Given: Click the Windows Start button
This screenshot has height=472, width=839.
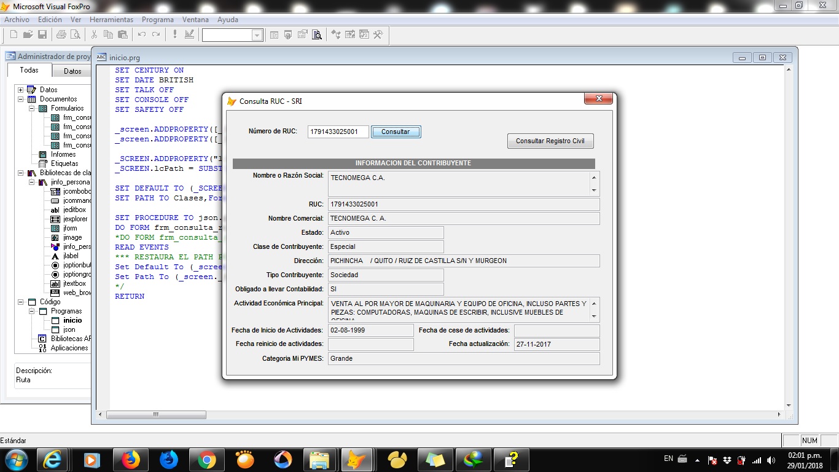Looking at the screenshot, I should (x=15, y=460).
